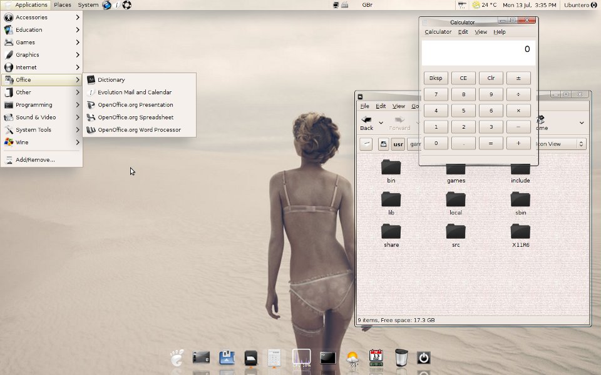Open the lib folder icon
Image resolution: width=601 pixels, height=375 pixels.
pyautogui.click(x=391, y=200)
